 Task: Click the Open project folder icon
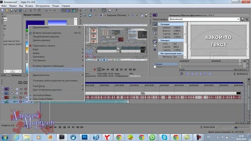pyautogui.click(x=7, y=11)
